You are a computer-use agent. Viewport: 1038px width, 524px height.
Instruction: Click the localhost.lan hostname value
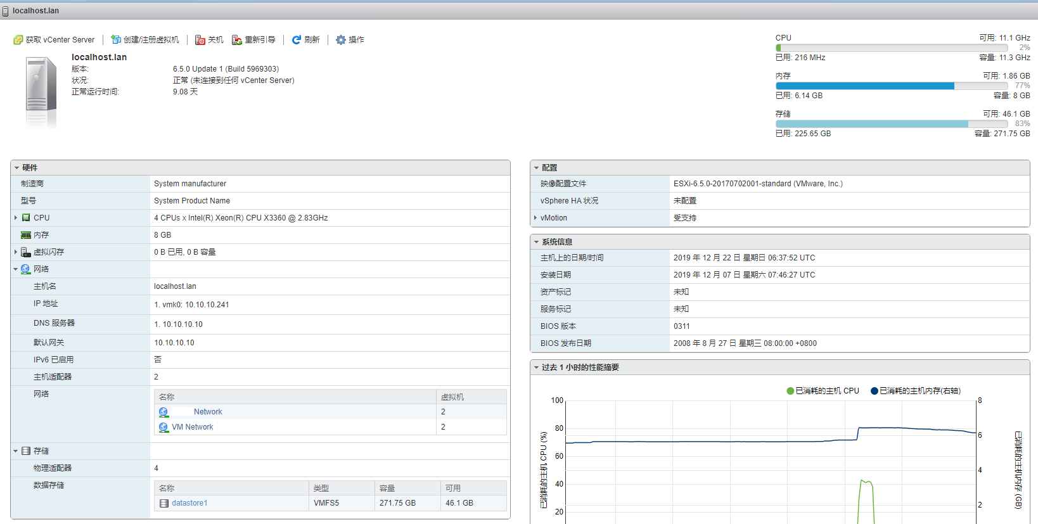[175, 286]
